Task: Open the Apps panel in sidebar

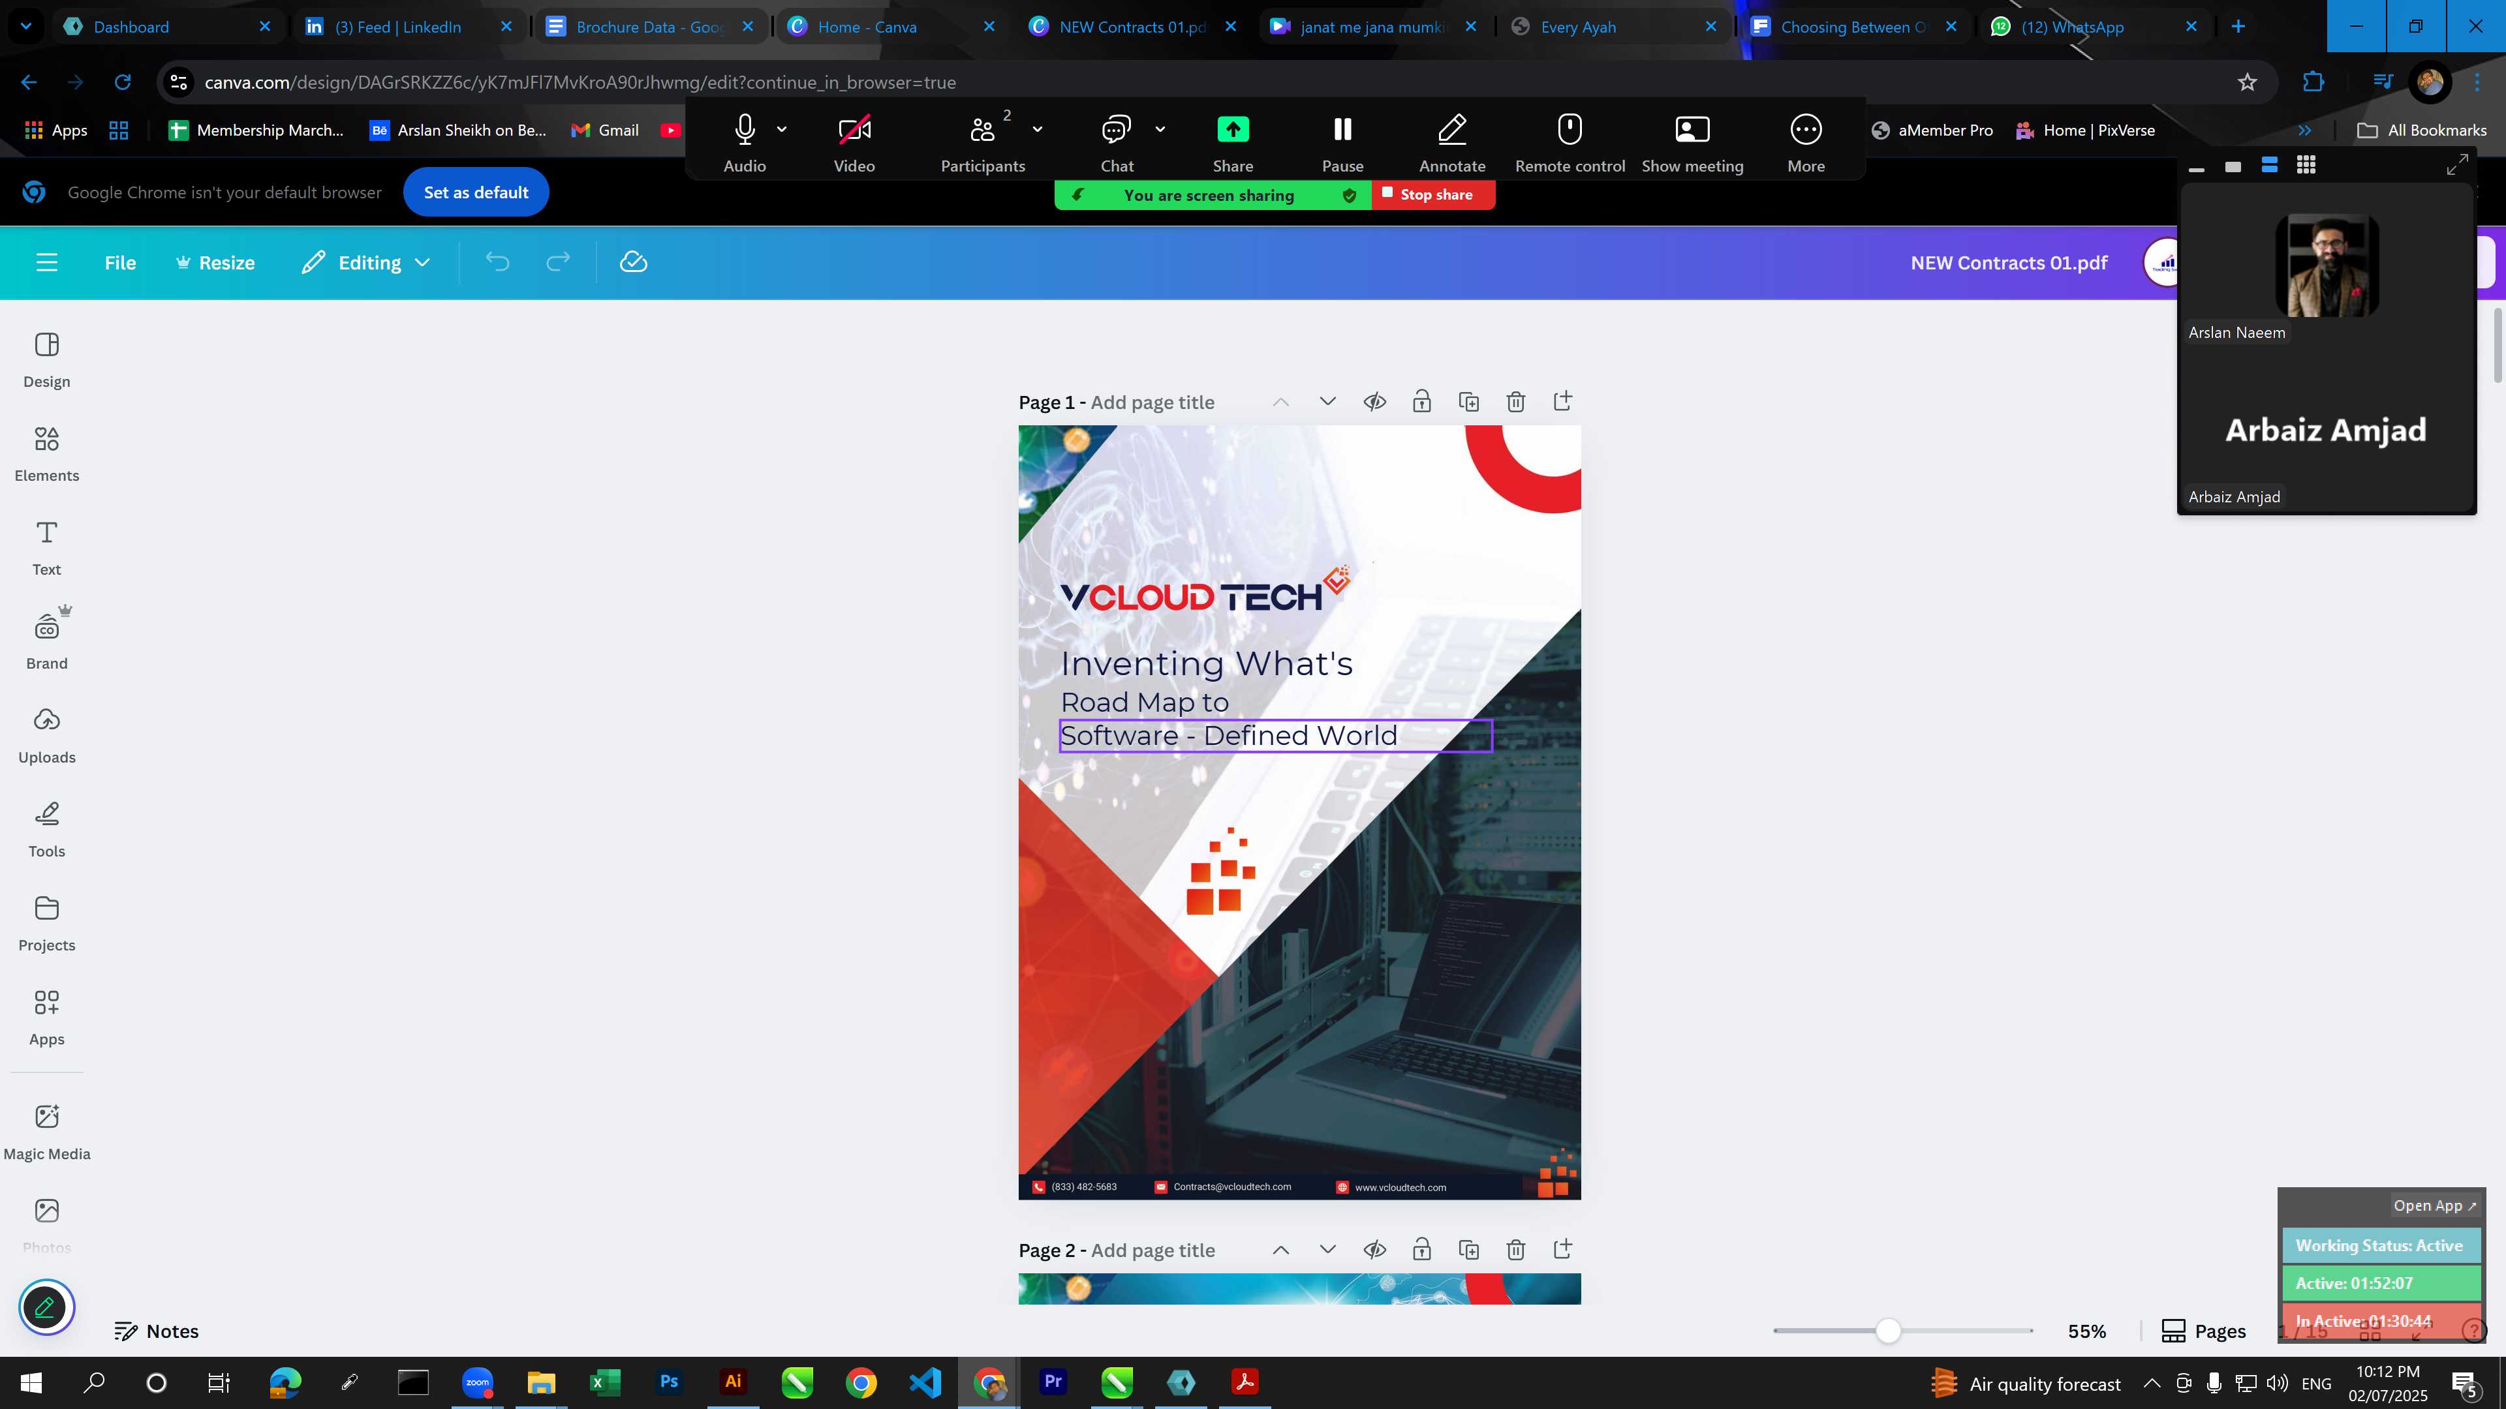Action: (47, 1017)
